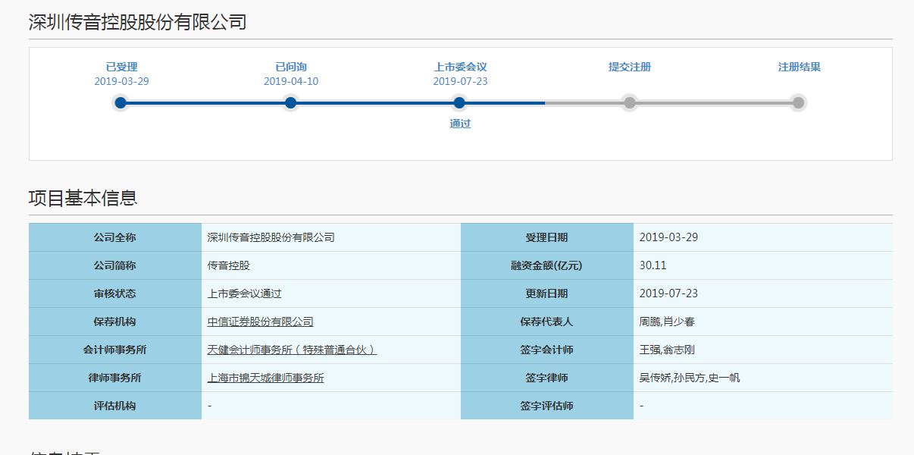Click the 会计师事务所 header cell
The height and width of the screenshot is (455, 914).
click(115, 350)
